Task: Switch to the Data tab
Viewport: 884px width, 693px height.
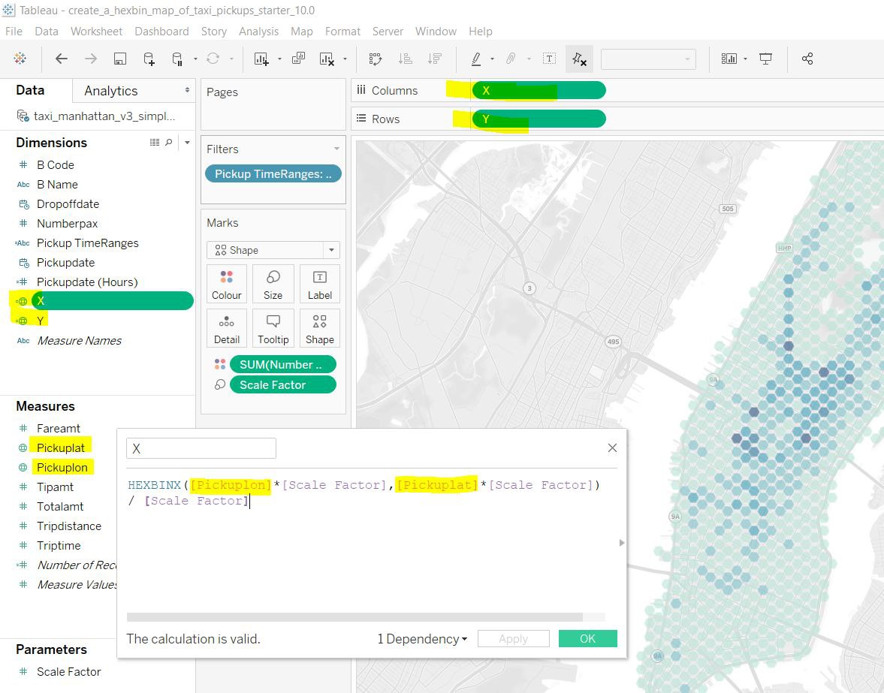Action: click(31, 90)
